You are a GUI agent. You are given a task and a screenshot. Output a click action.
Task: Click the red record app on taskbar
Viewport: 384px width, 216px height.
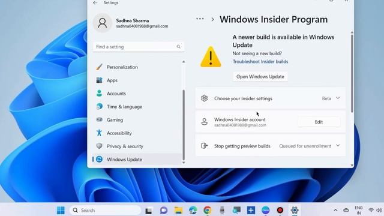tap(280, 210)
